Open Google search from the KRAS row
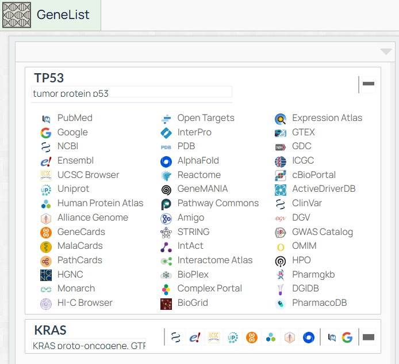The image size is (399, 364). coord(347,338)
